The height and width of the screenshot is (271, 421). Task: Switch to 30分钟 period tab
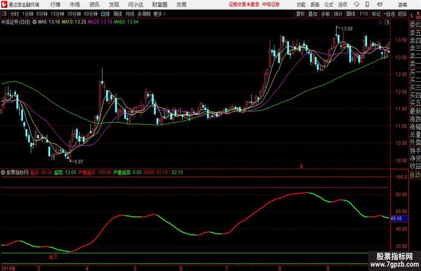[x=74, y=14]
